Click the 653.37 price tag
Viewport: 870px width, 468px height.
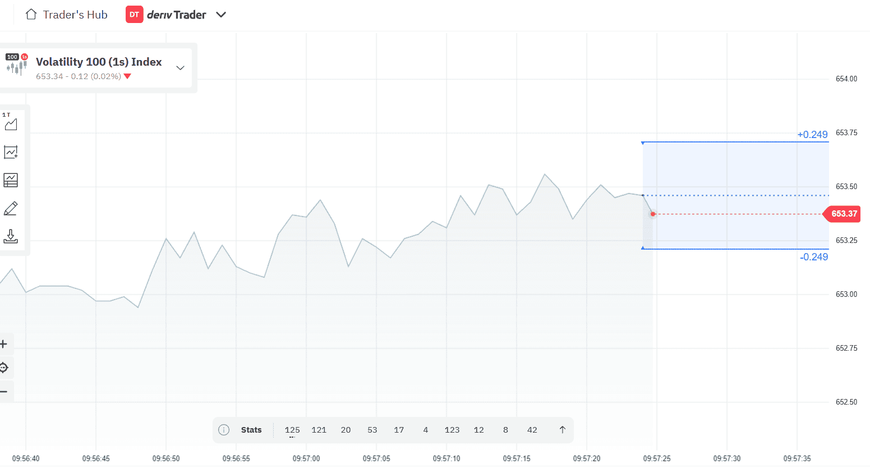point(841,214)
